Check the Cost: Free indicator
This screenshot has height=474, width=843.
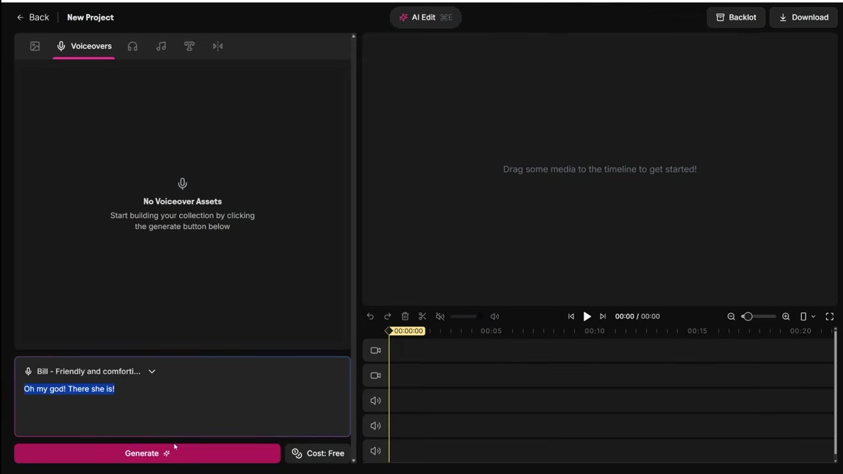point(318,453)
